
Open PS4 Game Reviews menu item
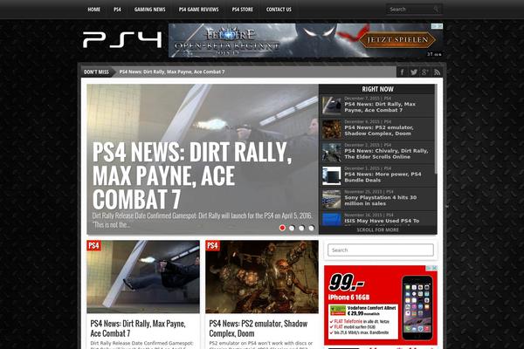point(198,10)
